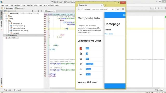Click the Java list item icon
The width and height of the screenshot is (166, 93).
click(81, 48)
